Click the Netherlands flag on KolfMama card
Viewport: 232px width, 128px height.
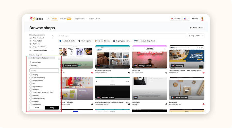(136, 97)
